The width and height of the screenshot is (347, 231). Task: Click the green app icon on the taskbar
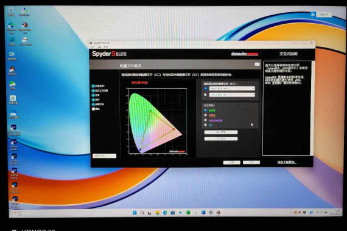tap(188, 213)
